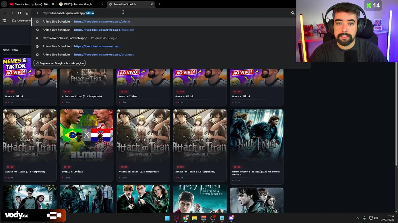Open OBS Studio from the taskbar
This screenshot has height=223, width=398.
(213, 218)
